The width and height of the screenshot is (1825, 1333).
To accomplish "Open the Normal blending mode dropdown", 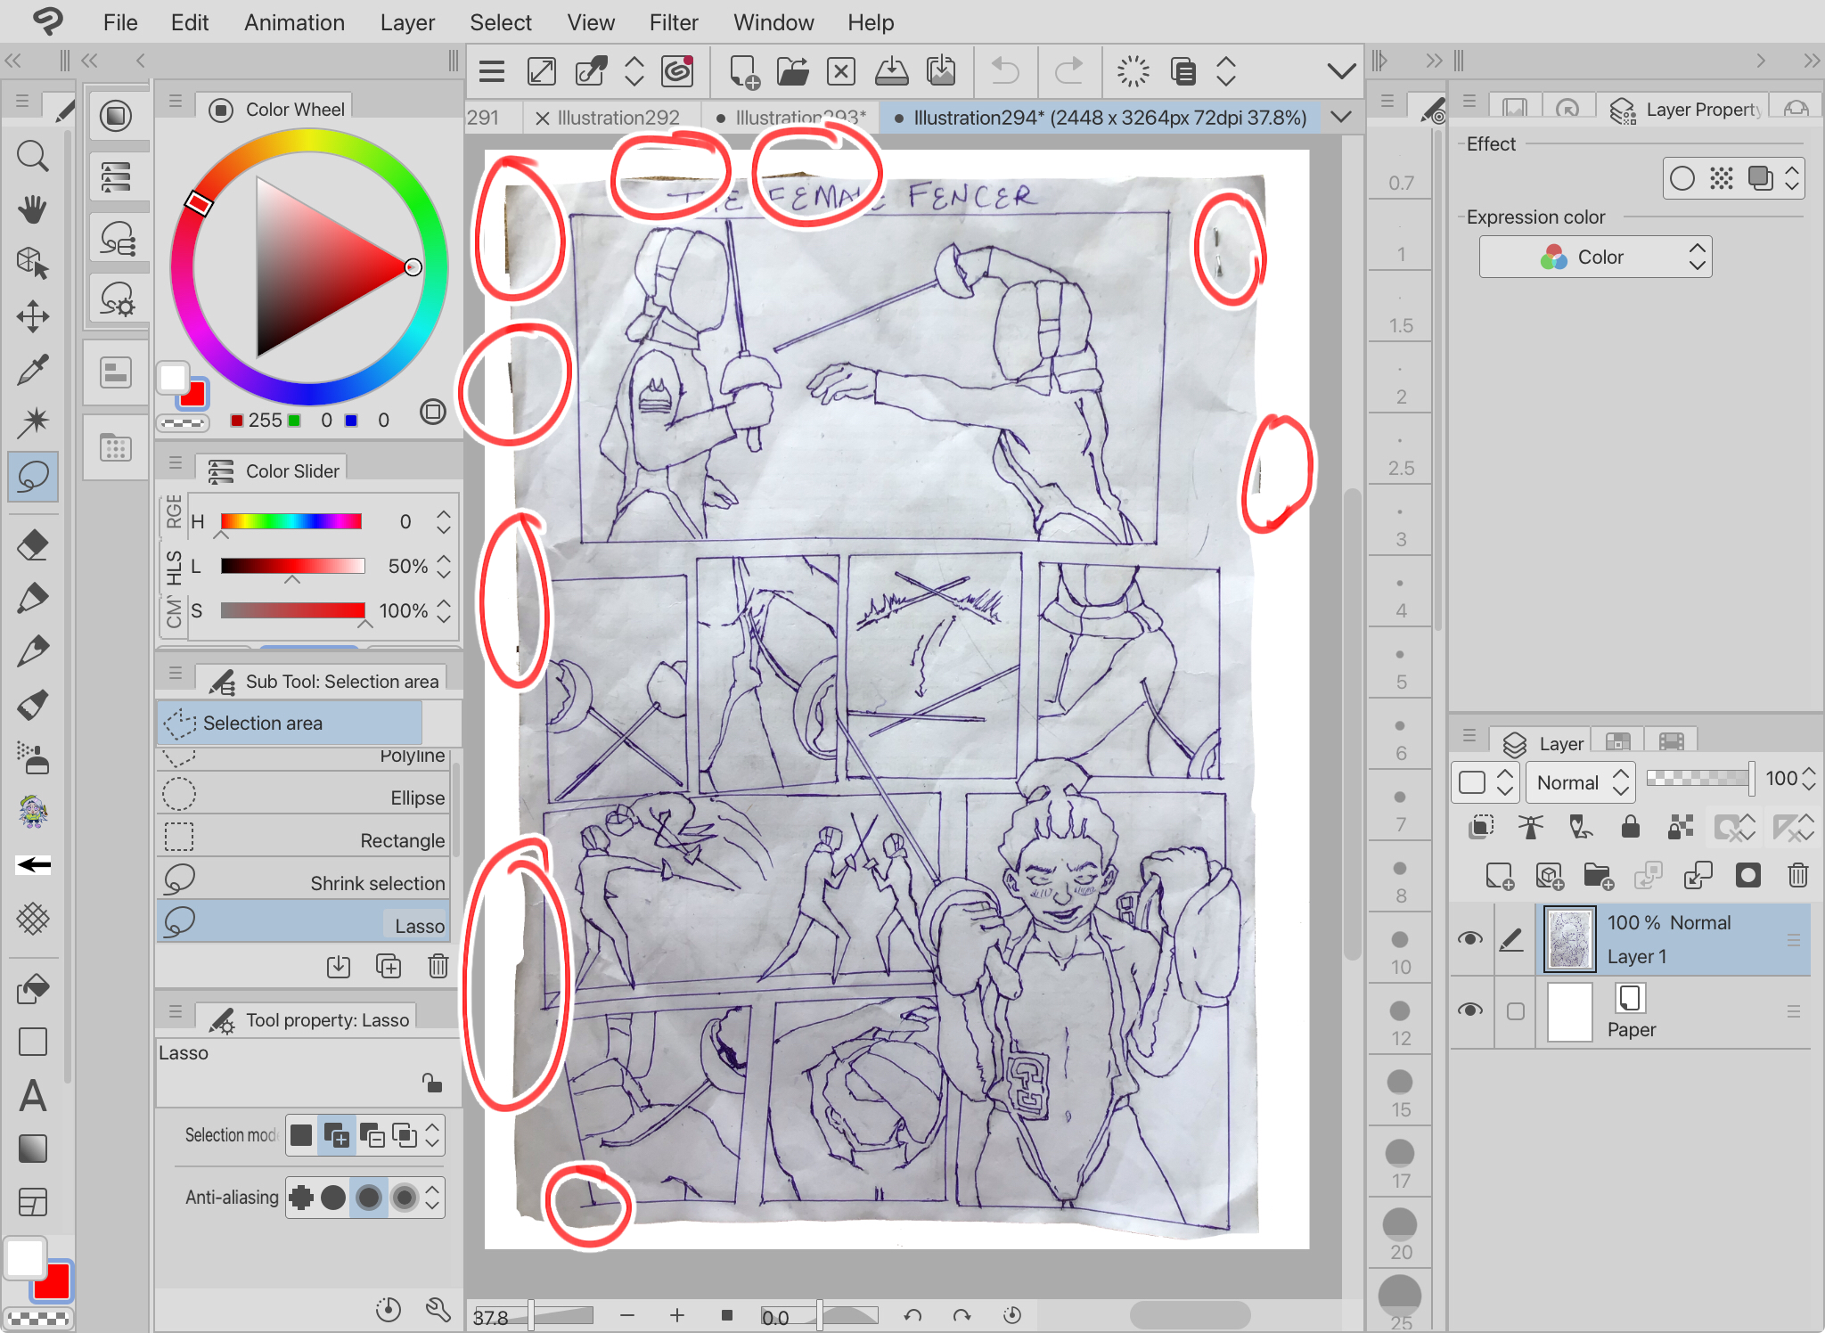I will [x=1580, y=782].
